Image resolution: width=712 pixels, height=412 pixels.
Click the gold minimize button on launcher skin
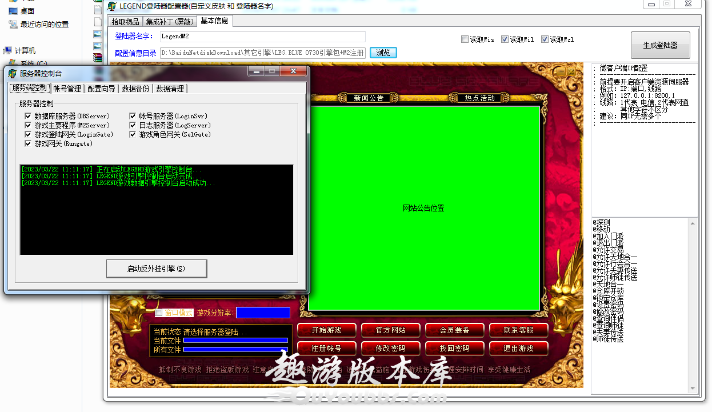pyautogui.click(x=561, y=71)
